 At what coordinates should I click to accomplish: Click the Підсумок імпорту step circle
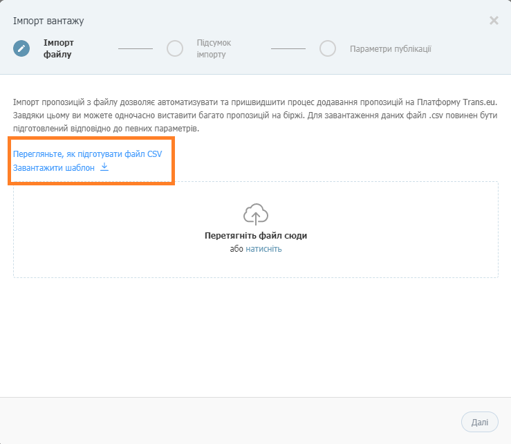point(175,48)
